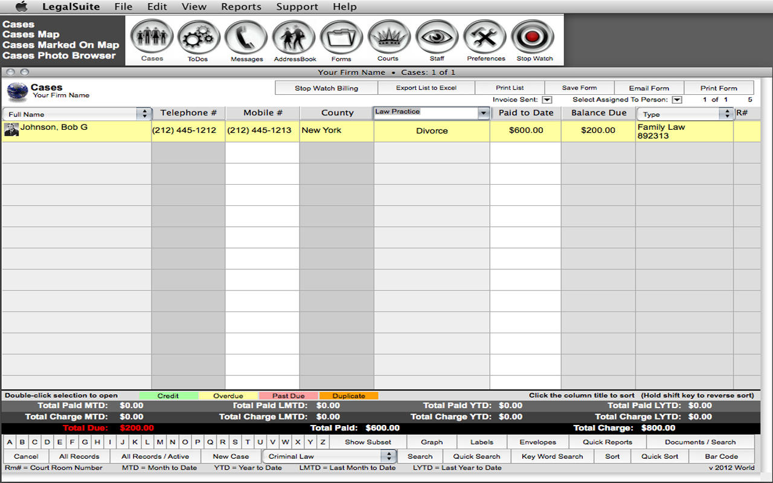Open Preferences tools icon
The height and width of the screenshot is (483, 773).
(485, 37)
